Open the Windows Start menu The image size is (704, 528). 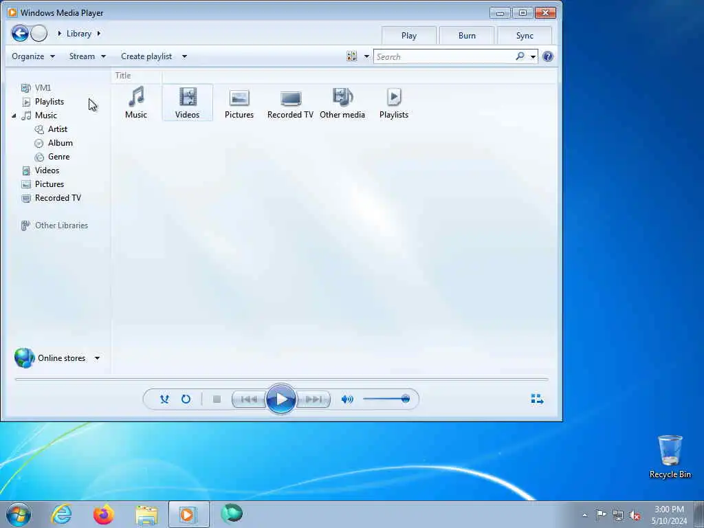coord(19,514)
